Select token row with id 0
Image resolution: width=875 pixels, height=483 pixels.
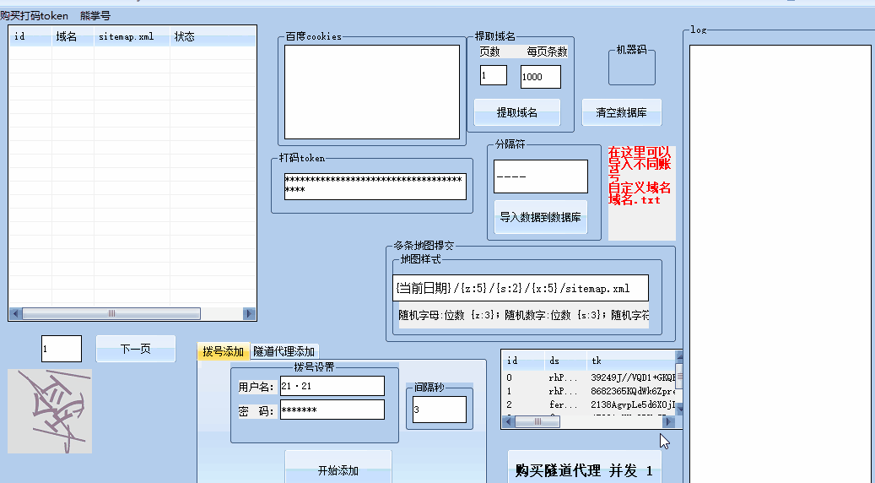589,377
